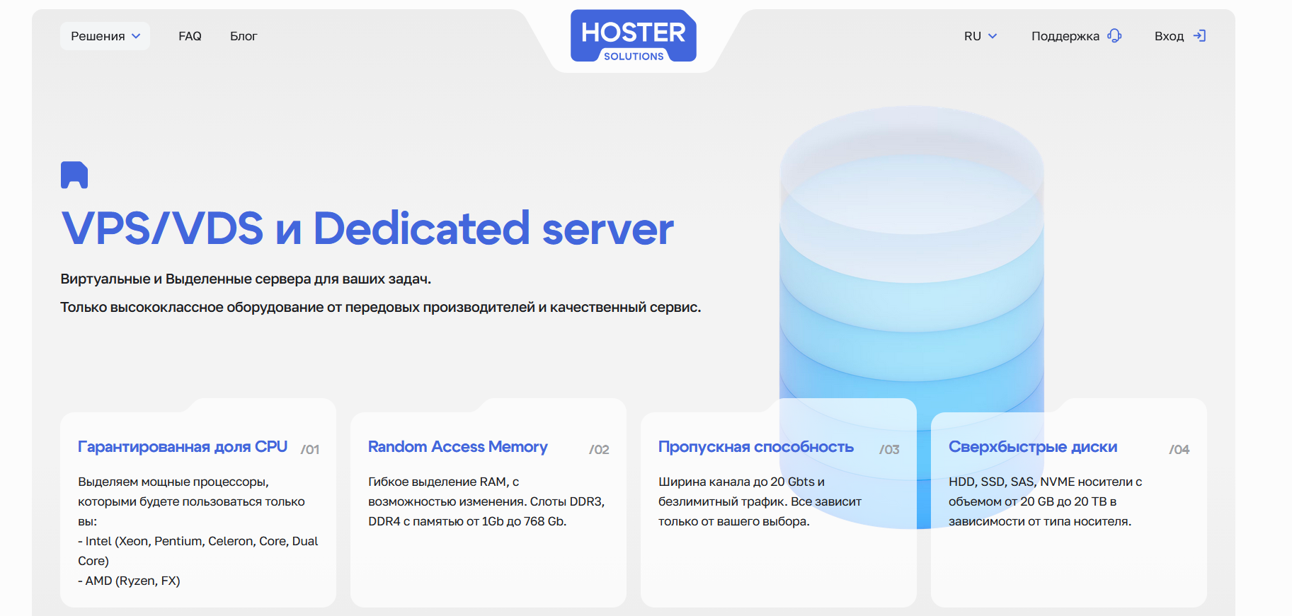
Task: Click the Сверхбыстрые диски card heading
Action: click(x=1032, y=447)
